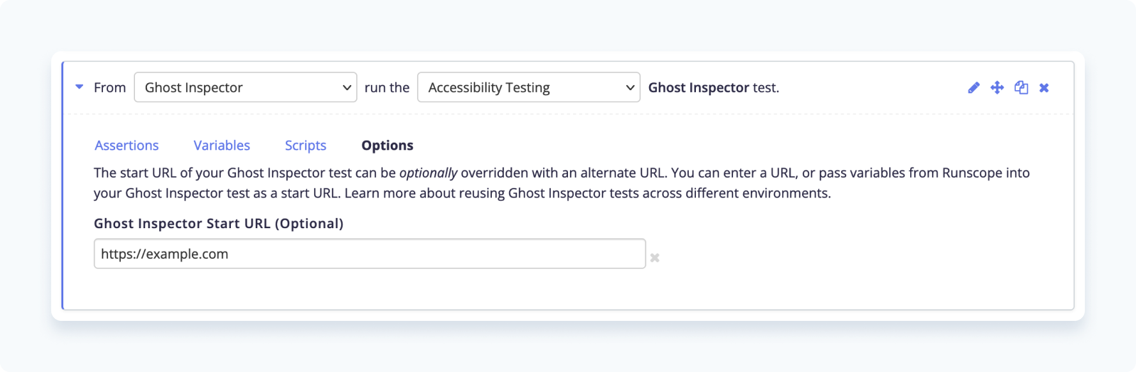Click the word "Runscope" in the description
Screen dimensions: 1136x372
[972, 173]
